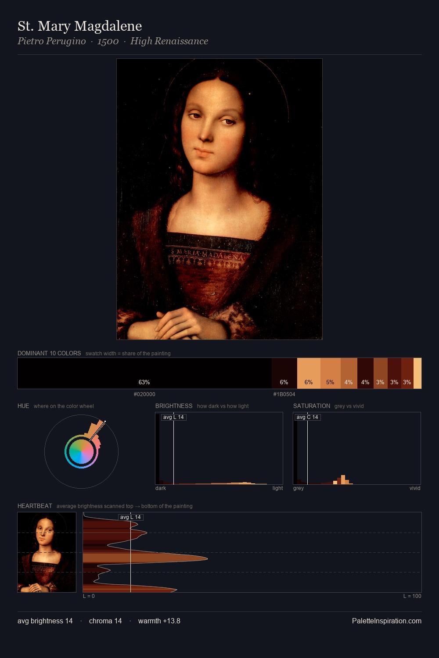Viewport: 439px width, 658px height.
Task: Click "chroma 14" in the footer
Action: click(105, 621)
